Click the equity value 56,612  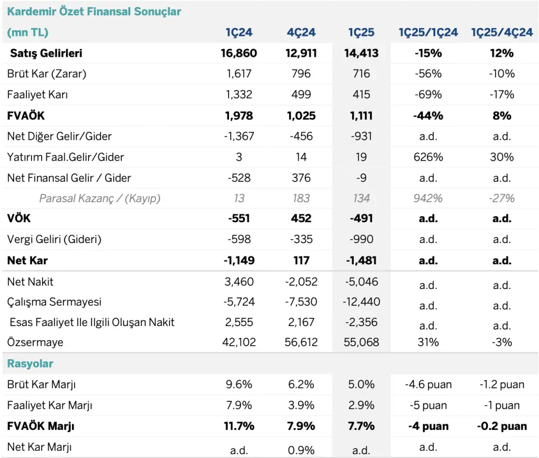pos(301,342)
